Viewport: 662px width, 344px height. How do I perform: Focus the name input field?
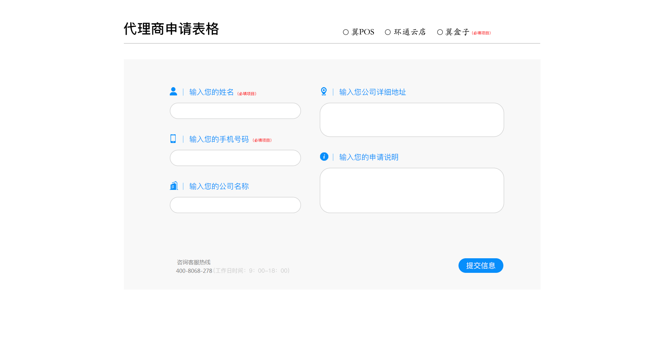(235, 111)
